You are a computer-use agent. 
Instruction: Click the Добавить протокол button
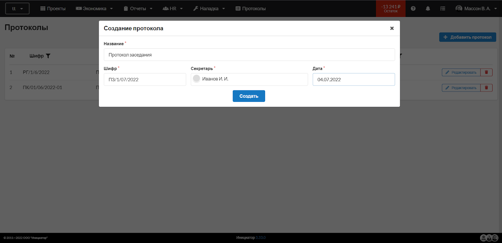point(467,37)
